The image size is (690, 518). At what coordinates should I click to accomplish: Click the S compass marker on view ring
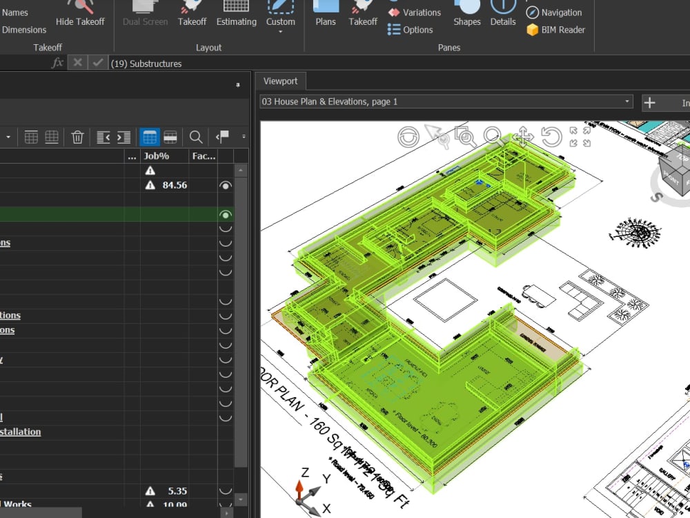[x=656, y=197]
